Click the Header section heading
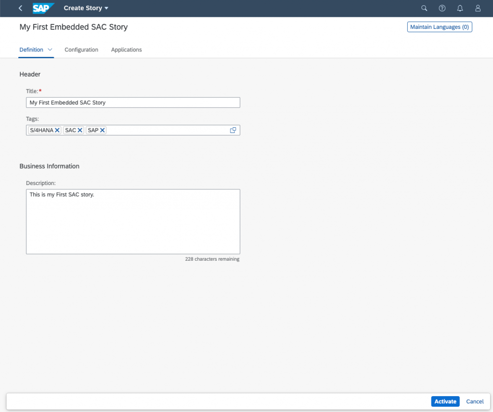Viewport: 493px width, 412px height. click(30, 74)
